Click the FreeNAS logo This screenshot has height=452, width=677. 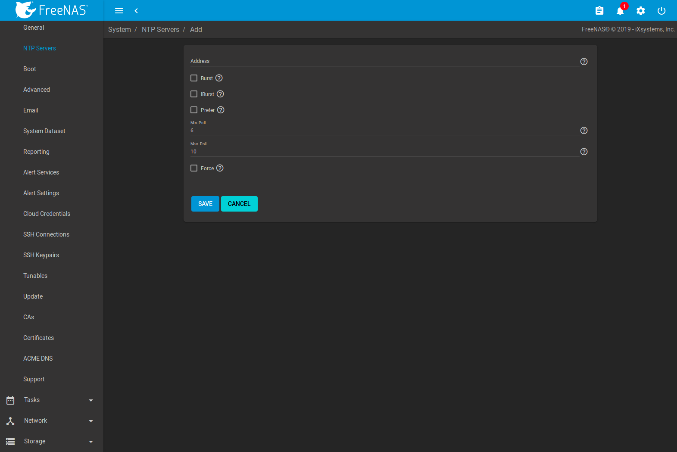(51, 10)
